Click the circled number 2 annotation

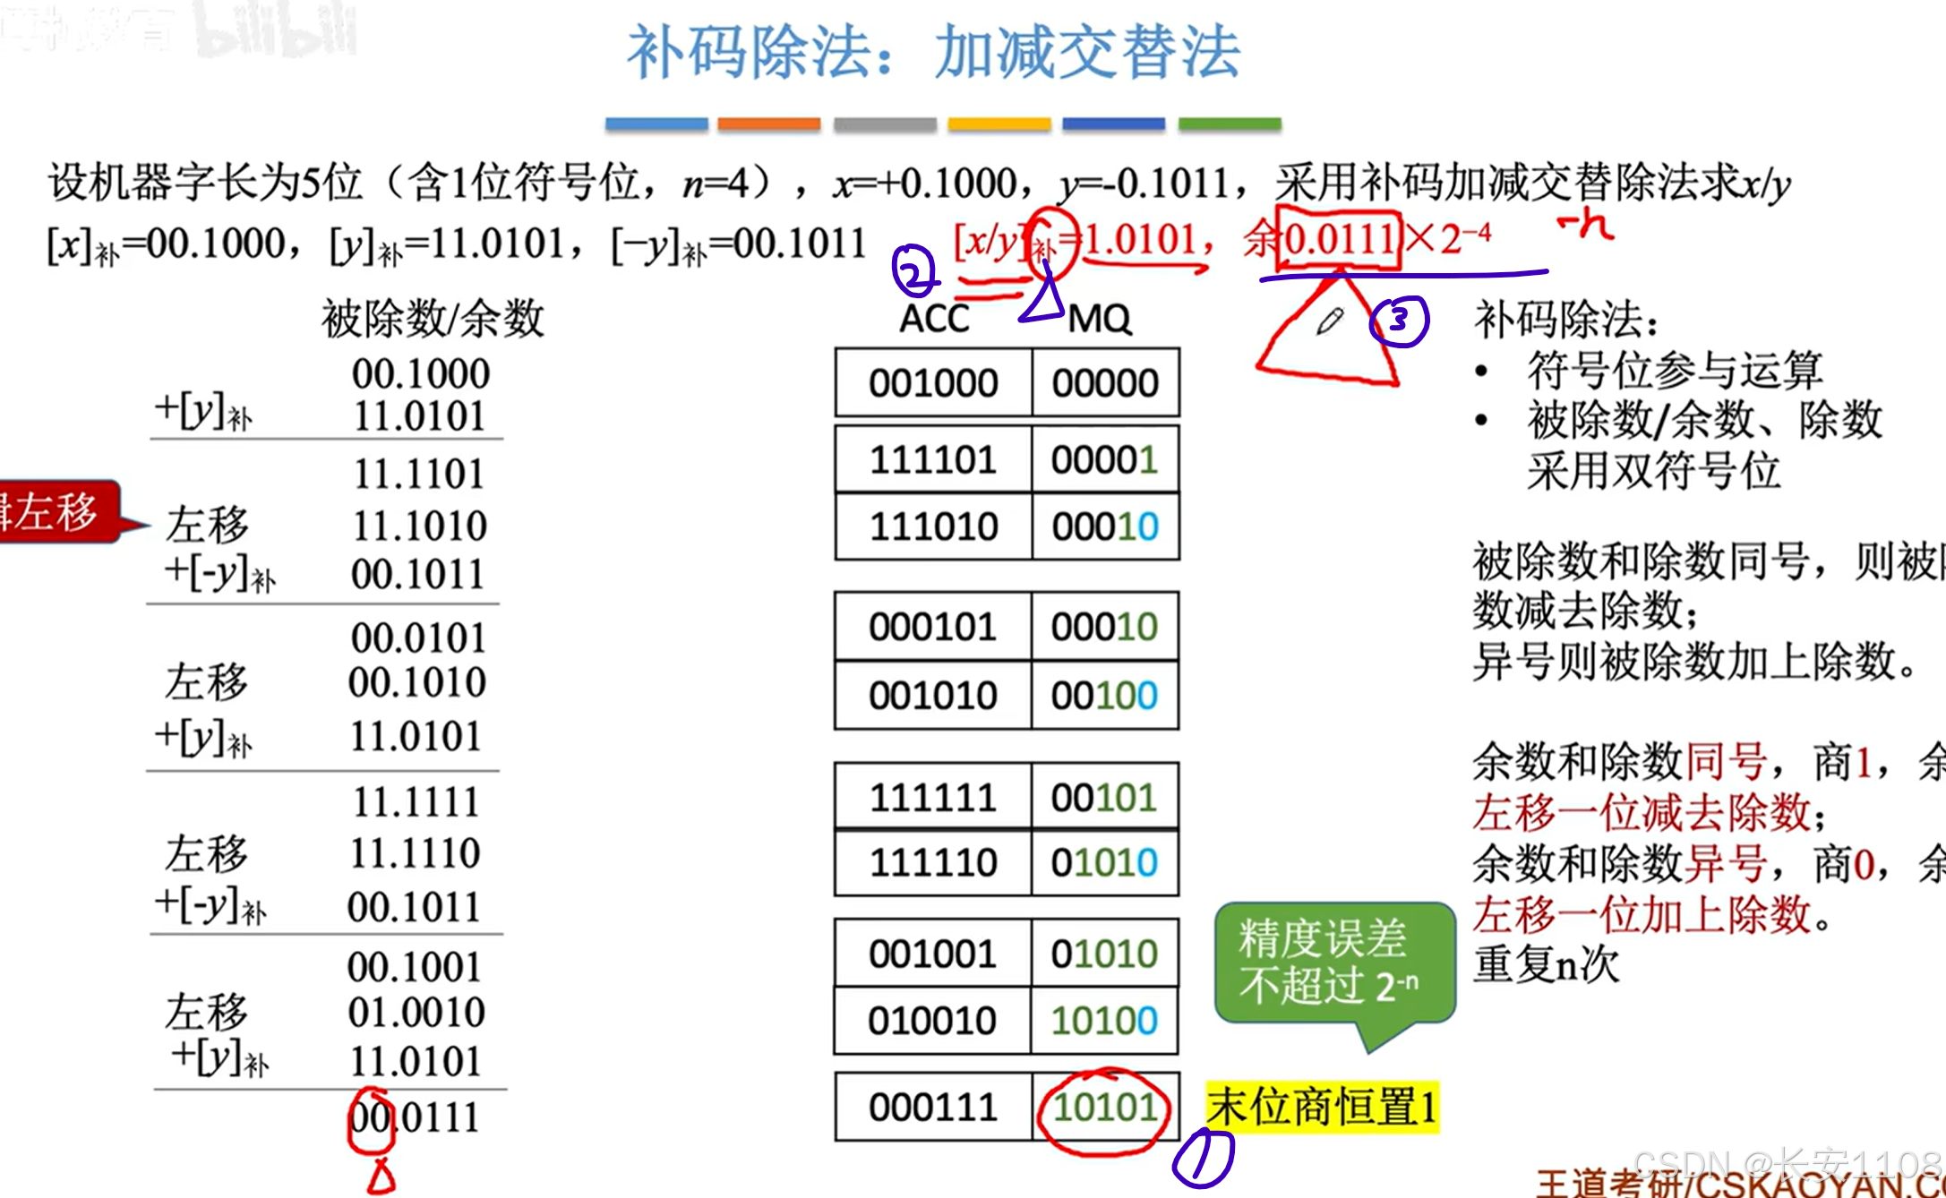[914, 270]
